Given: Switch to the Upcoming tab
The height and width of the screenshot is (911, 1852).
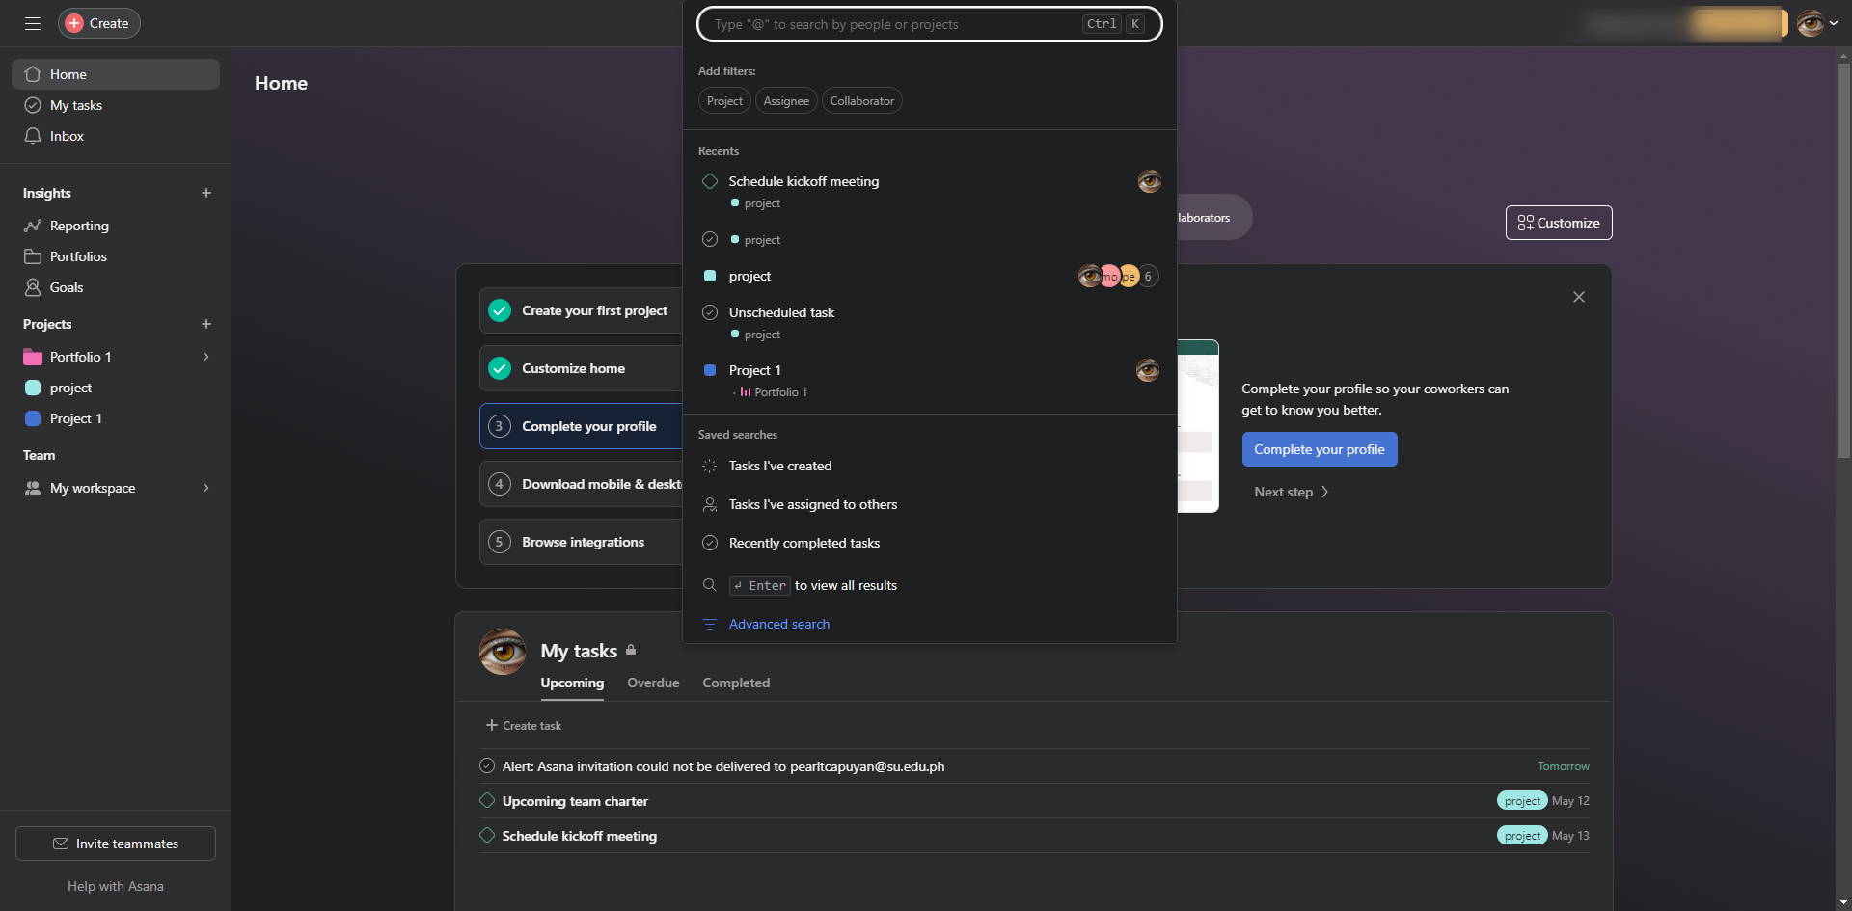Looking at the screenshot, I should coord(572,683).
